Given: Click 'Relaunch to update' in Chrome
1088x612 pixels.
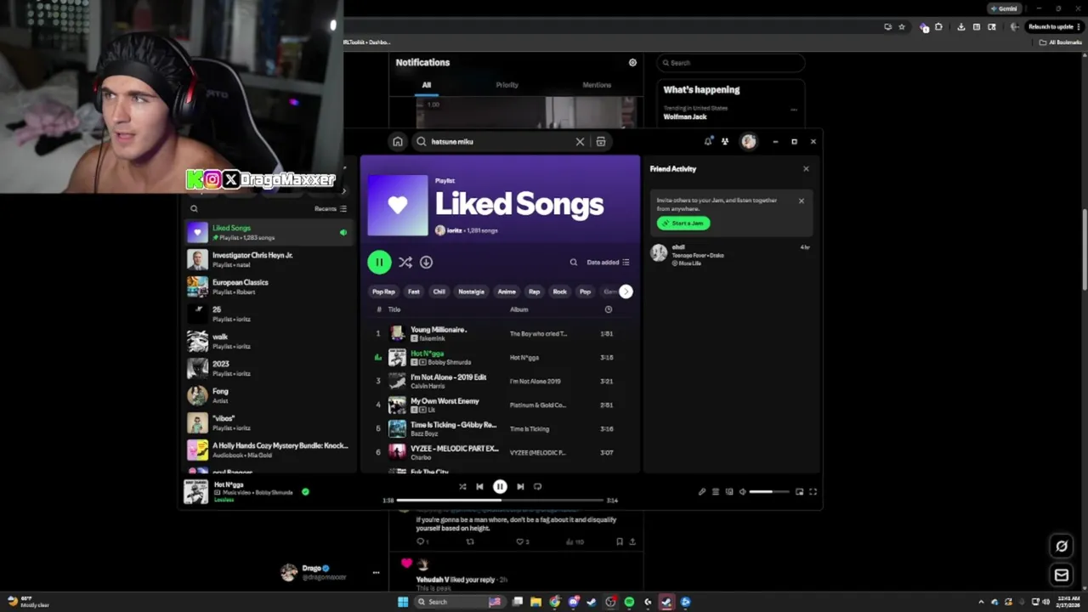Looking at the screenshot, I should point(1054,27).
